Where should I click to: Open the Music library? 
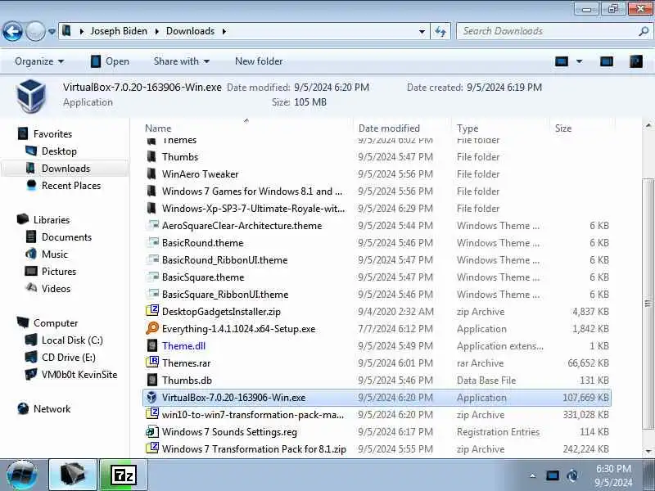click(x=54, y=255)
